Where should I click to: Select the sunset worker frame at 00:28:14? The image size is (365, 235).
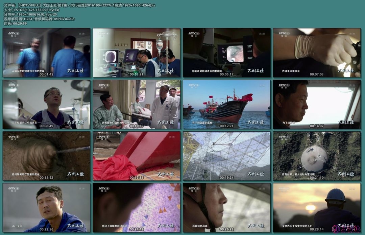click(x=317, y=208)
